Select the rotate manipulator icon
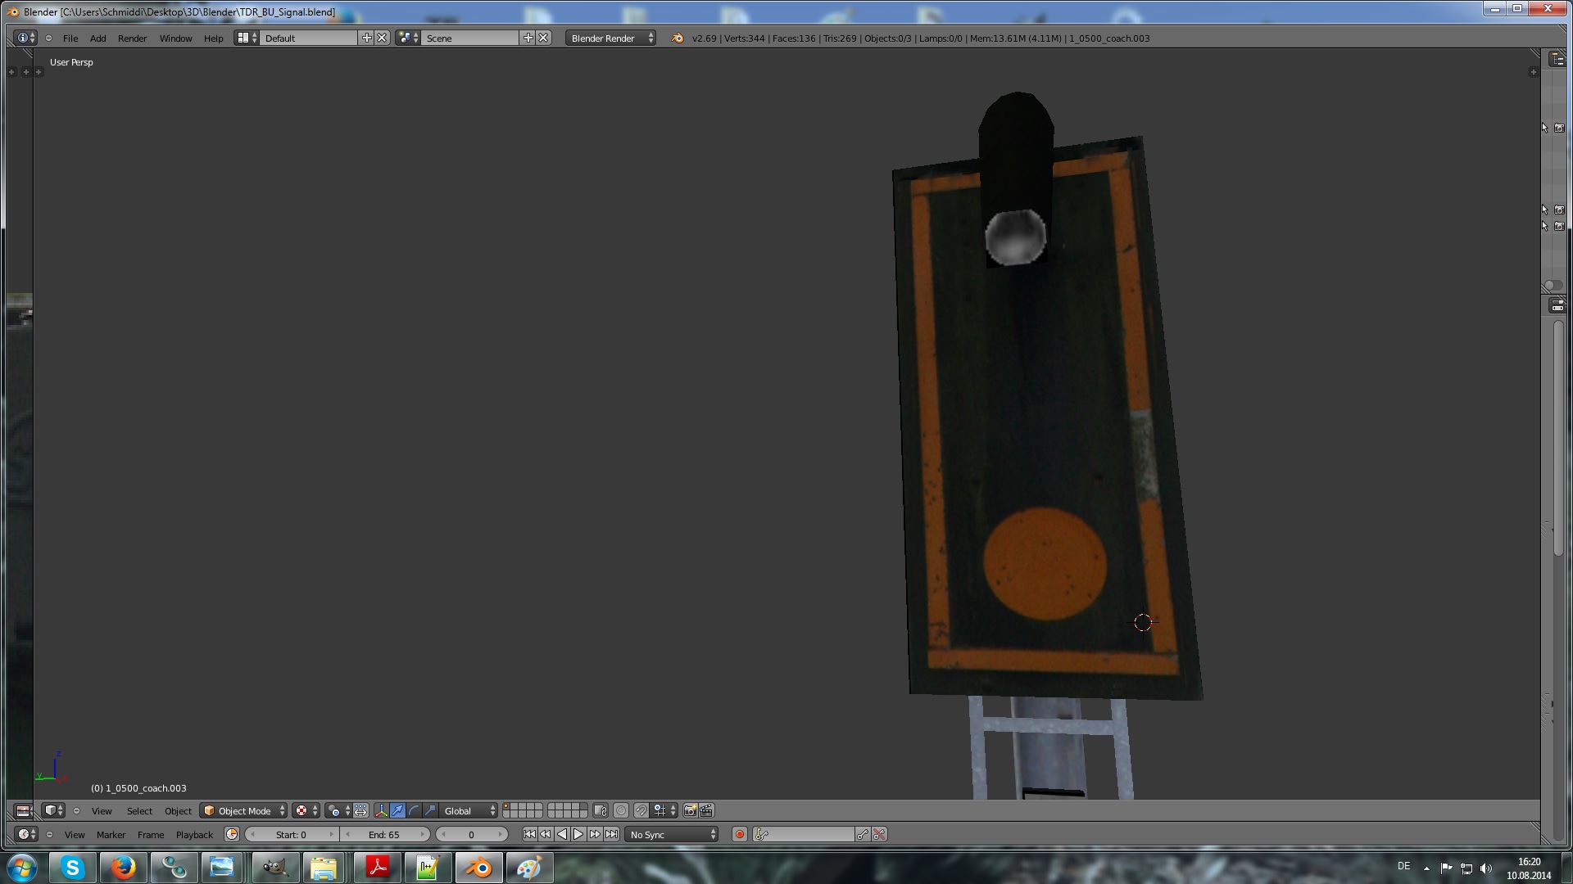The width and height of the screenshot is (1573, 884). coord(414,810)
